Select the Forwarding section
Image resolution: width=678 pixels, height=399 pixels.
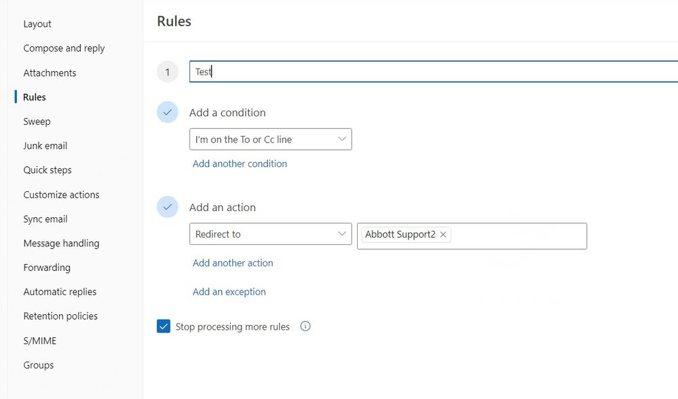(47, 267)
